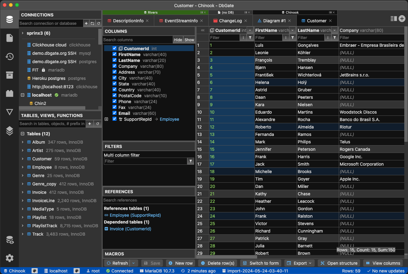Open the database-eye icon in the left sidebar

point(10,240)
